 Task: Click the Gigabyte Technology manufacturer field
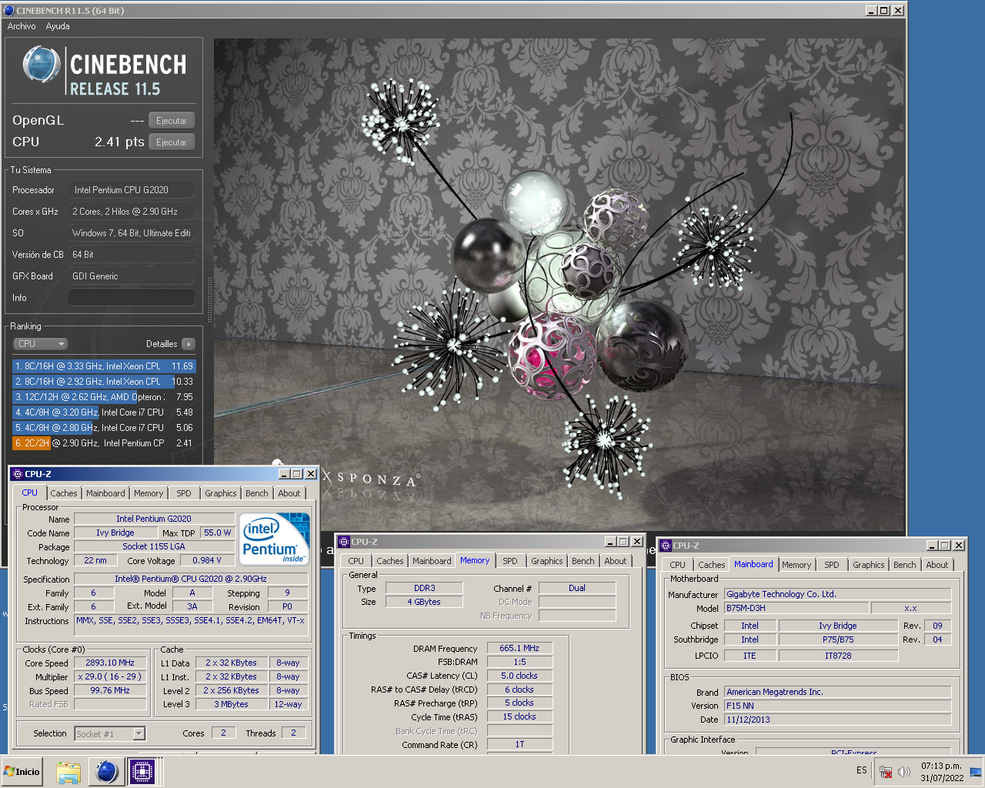tap(838, 594)
